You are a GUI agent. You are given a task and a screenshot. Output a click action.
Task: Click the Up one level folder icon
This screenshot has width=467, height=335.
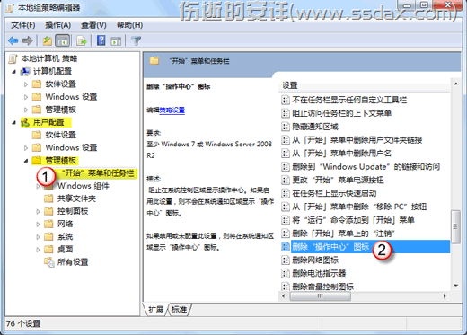(47, 40)
